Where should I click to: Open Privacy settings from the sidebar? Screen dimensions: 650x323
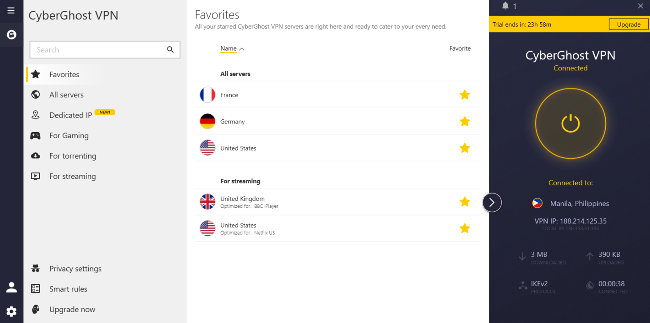75,269
